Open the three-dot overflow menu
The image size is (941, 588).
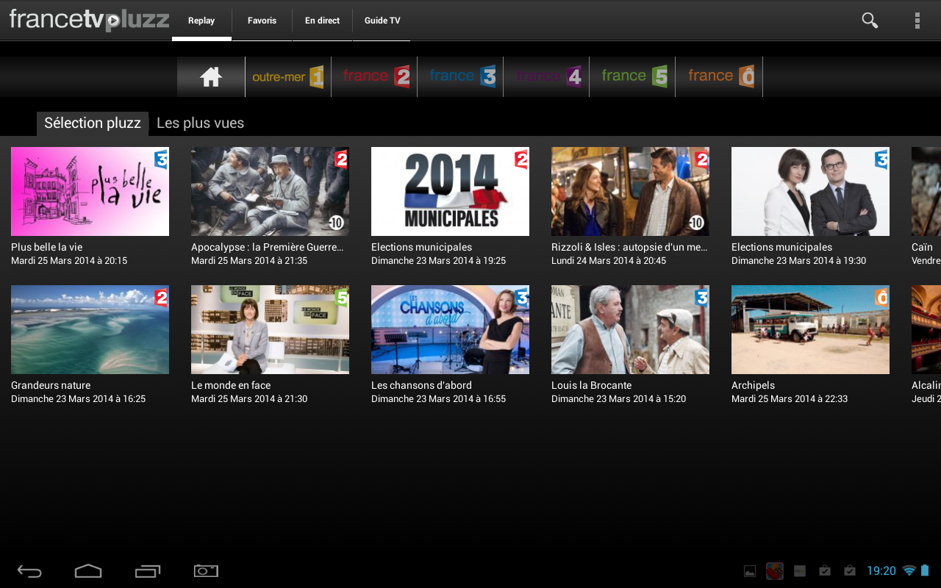[917, 21]
